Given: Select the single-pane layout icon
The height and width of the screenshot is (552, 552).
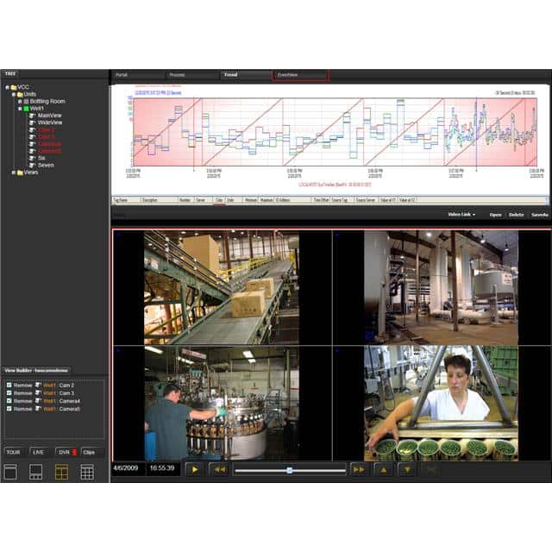Looking at the screenshot, I should (x=12, y=472).
